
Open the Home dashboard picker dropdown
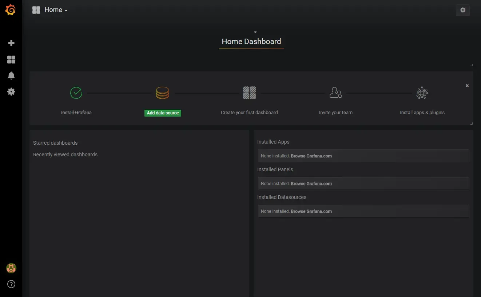(56, 10)
